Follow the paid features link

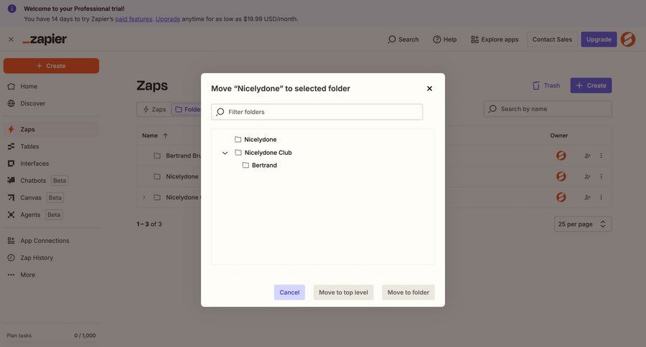click(x=134, y=19)
